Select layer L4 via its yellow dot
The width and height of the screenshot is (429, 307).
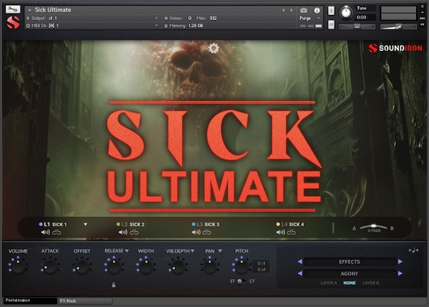coord(278,225)
